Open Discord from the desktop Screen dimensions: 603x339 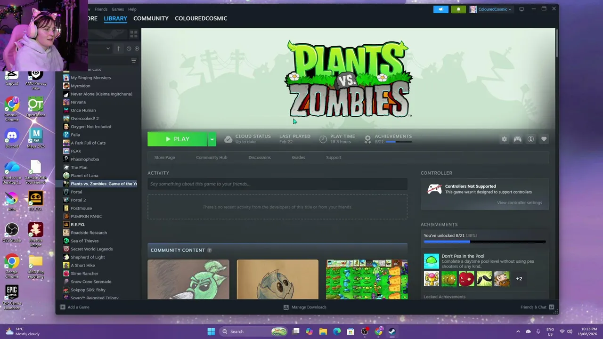pos(12,138)
